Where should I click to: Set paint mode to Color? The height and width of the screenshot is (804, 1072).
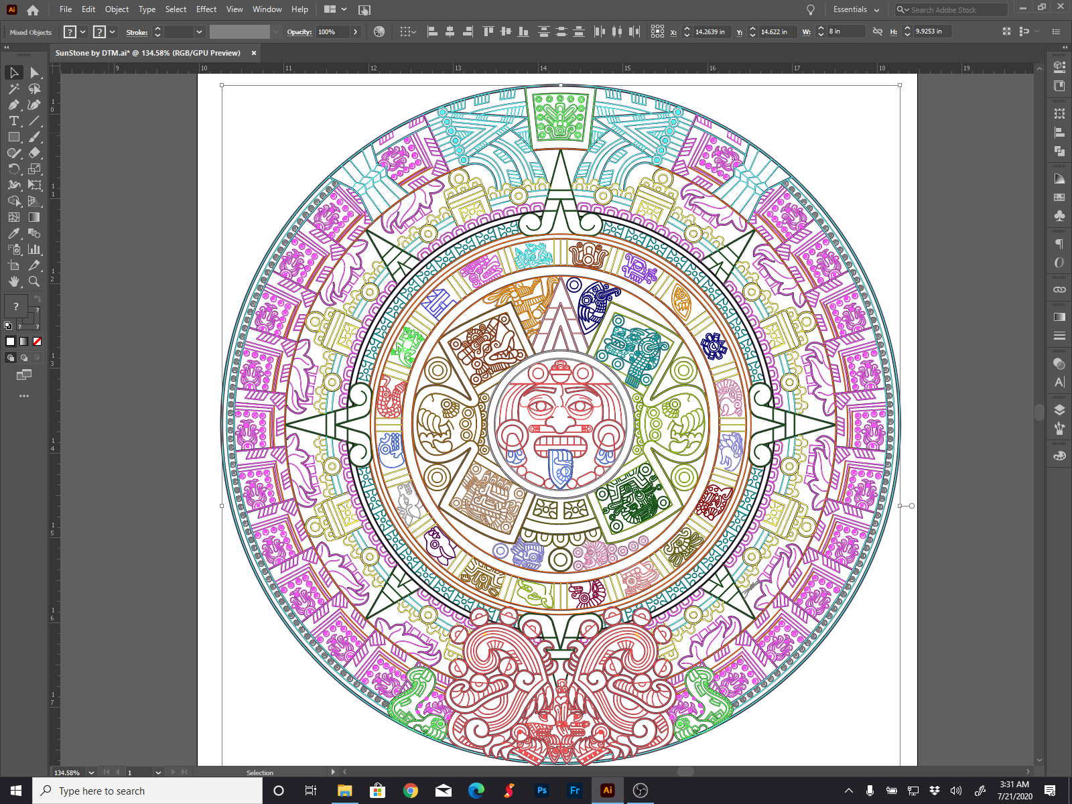[10, 342]
